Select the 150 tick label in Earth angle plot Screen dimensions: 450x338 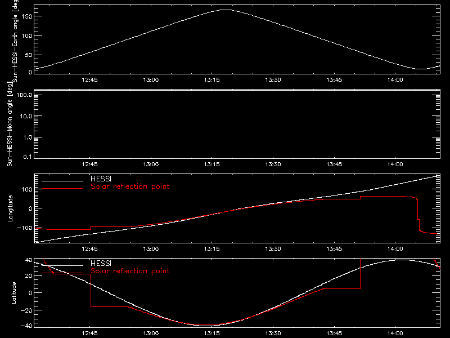[x=27, y=16]
